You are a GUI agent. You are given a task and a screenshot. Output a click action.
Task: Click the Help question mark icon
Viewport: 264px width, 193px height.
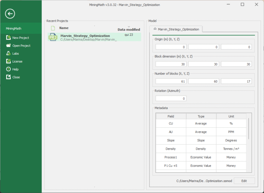[8, 69]
